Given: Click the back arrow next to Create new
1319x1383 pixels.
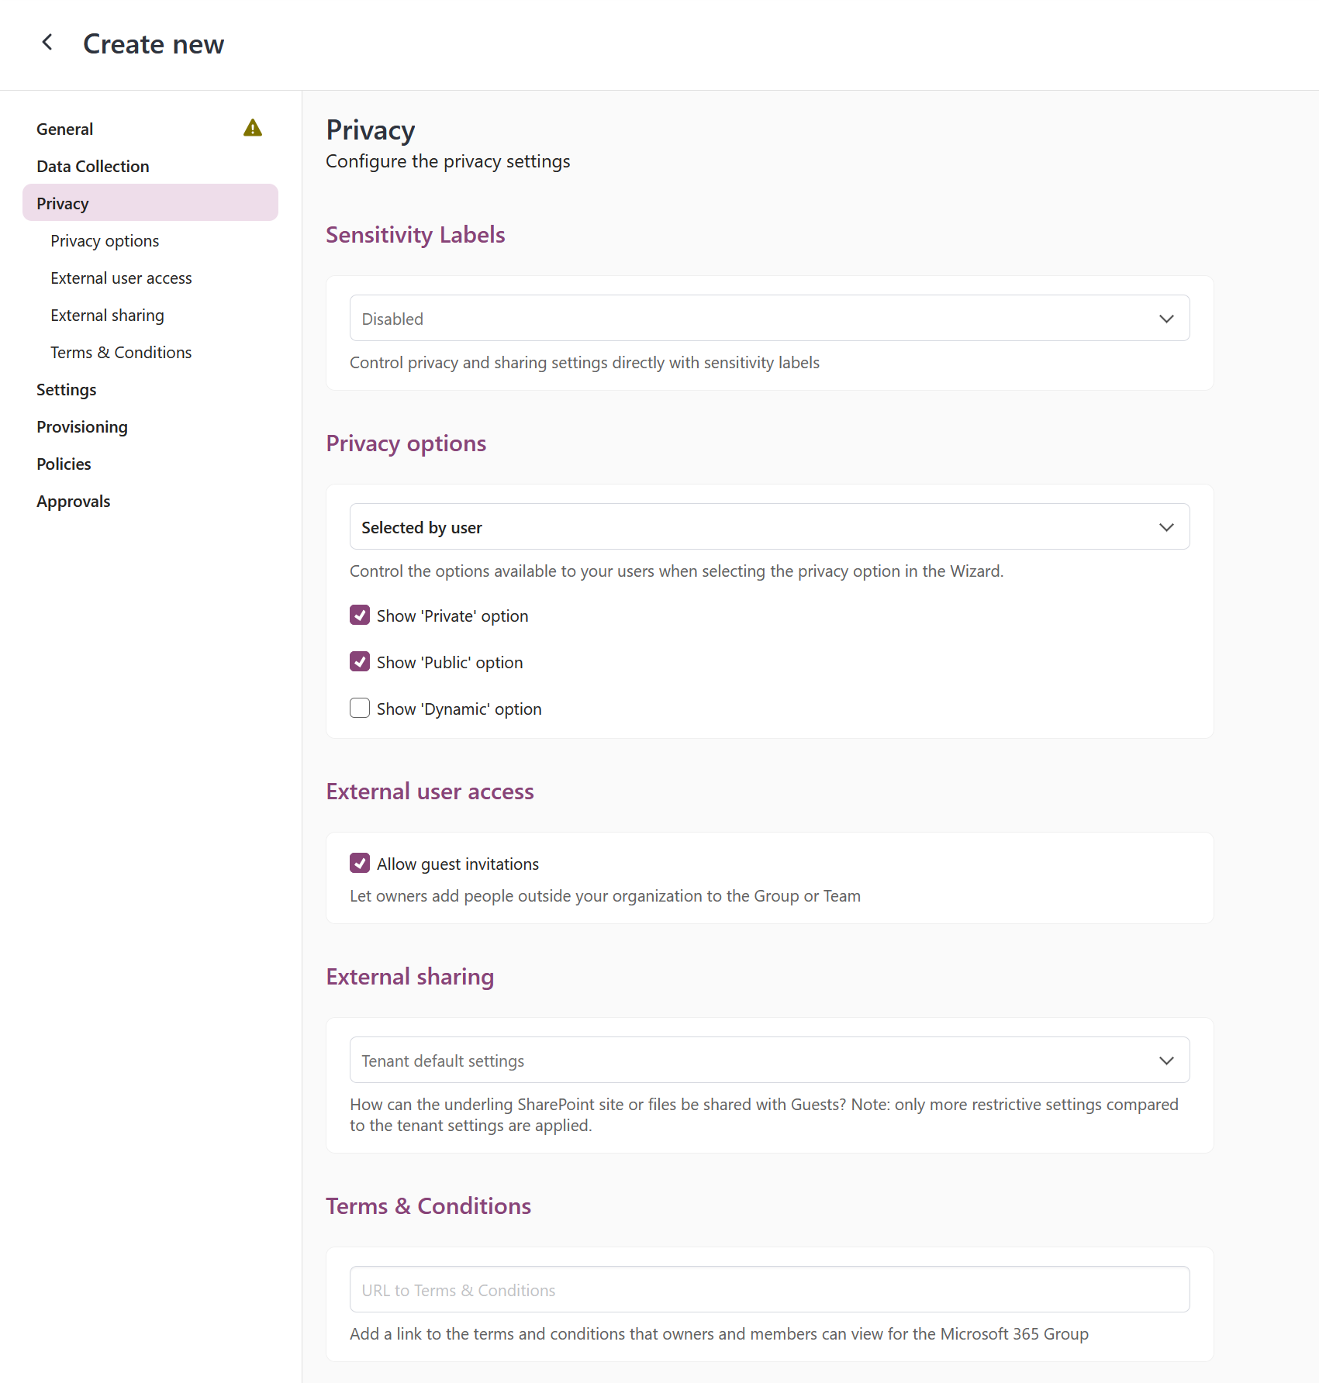Looking at the screenshot, I should [48, 43].
